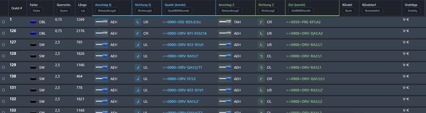The width and height of the screenshot is (426, 113).
Task: Click the Länge filter field
Action: point(83,11)
